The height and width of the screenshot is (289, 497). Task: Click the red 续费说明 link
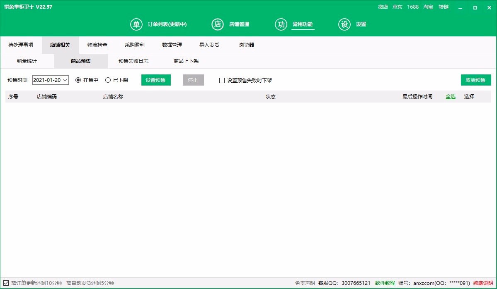[483, 283]
